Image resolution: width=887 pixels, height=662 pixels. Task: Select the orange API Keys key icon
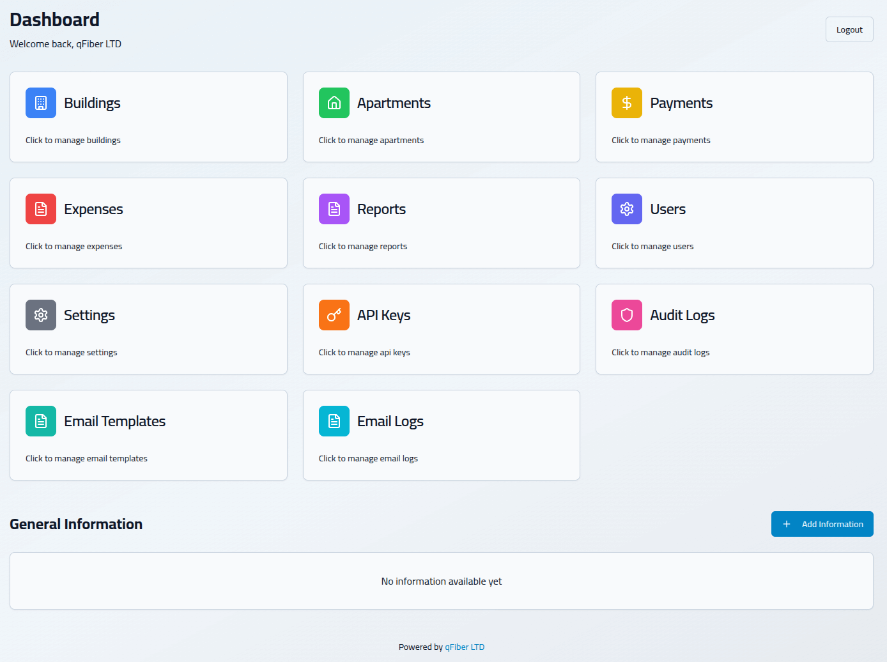(x=334, y=315)
